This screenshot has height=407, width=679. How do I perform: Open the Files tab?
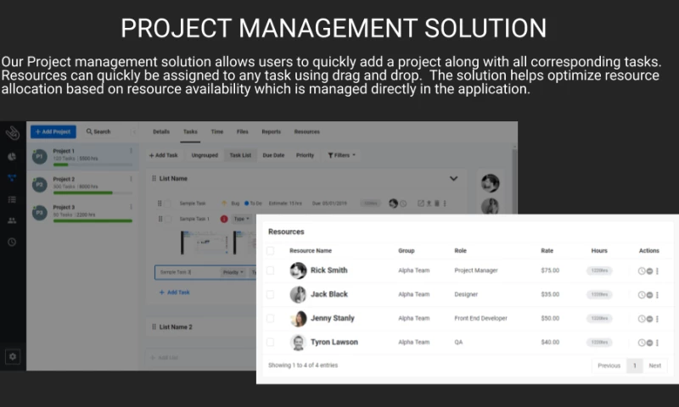[x=243, y=132]
